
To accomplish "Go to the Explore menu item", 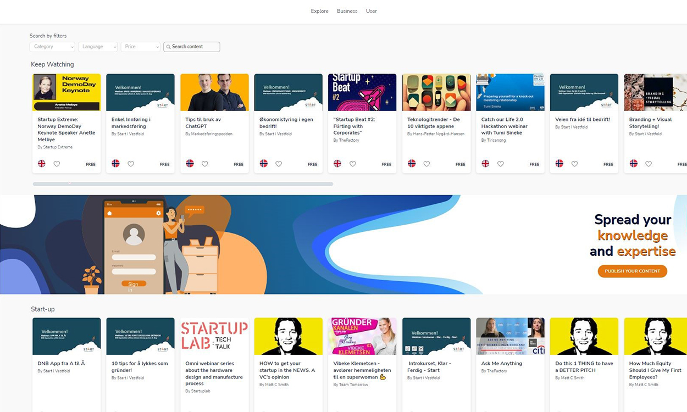I will pos(319,11).
